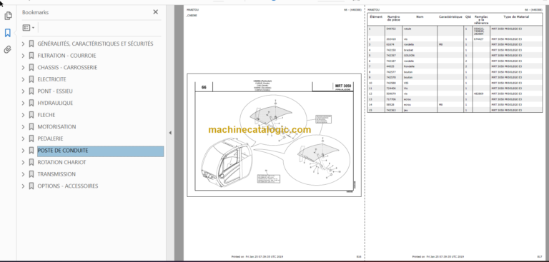Expand the ELECTRICITE bookmark
The image size is (549, 262).
tap(24, 79)
